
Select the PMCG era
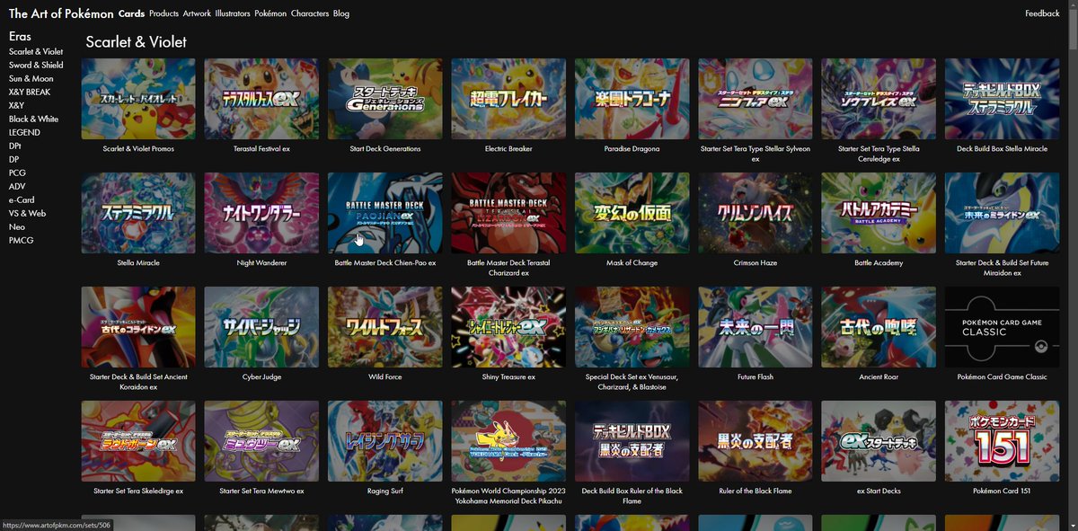coord(21,240)
